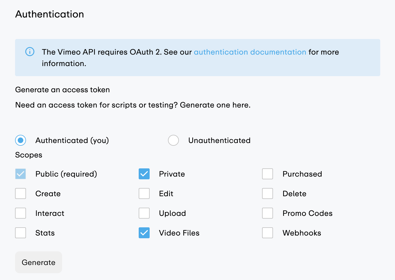The image size is (395, 280).
Task: Click the blue OAuth 2 notice banner
Action: pos(197,58)
